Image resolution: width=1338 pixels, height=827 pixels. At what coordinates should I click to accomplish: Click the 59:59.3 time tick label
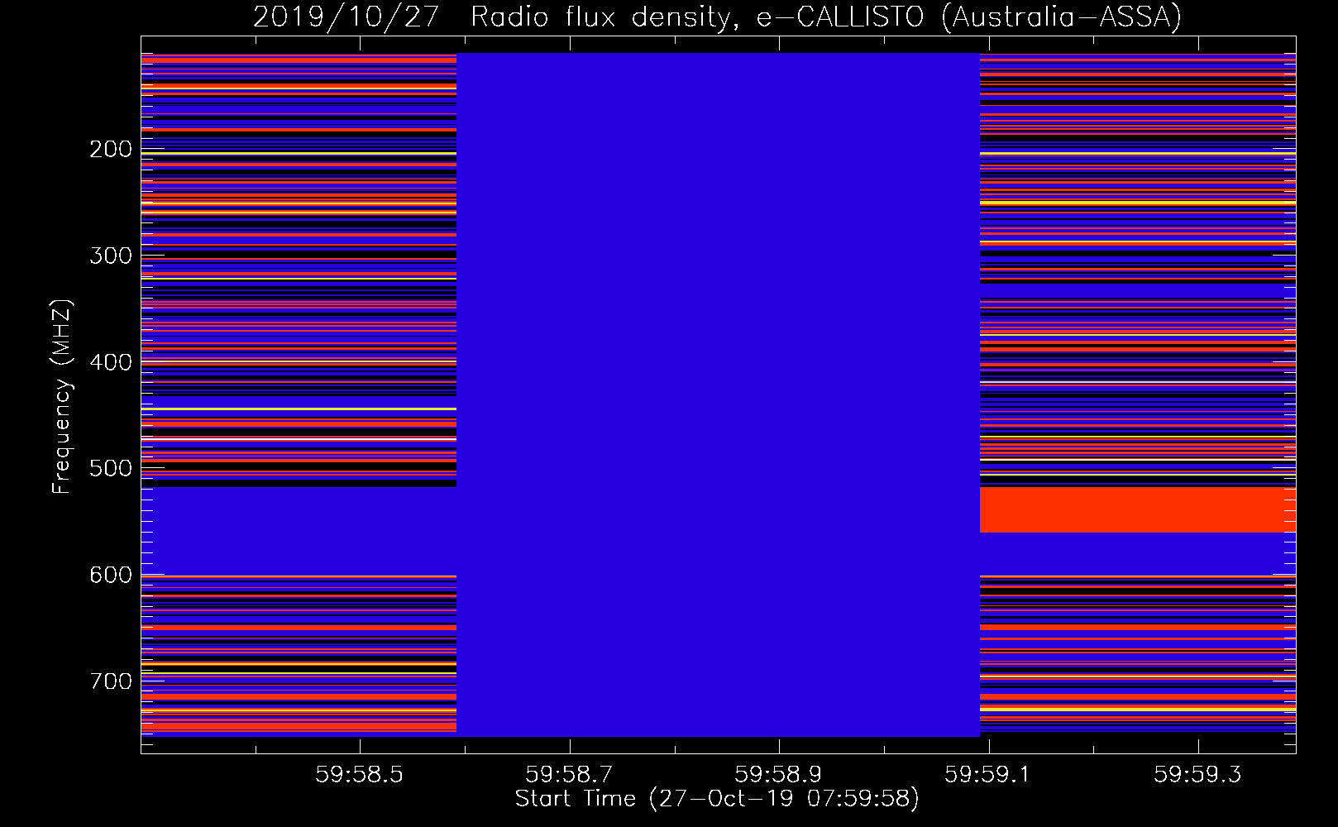(1198, 775)
